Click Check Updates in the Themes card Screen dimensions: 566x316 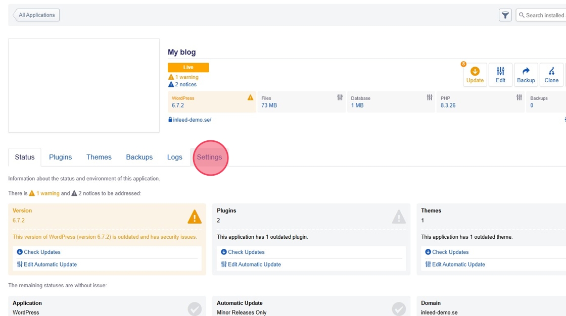pos(450,252)
